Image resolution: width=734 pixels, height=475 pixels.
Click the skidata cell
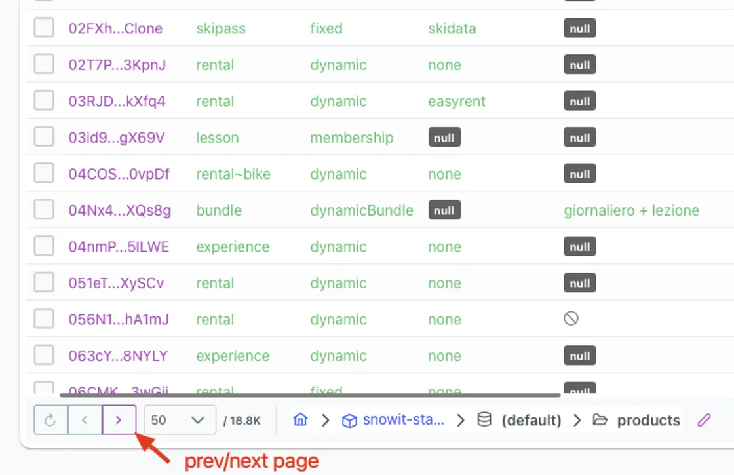[452, 29]
